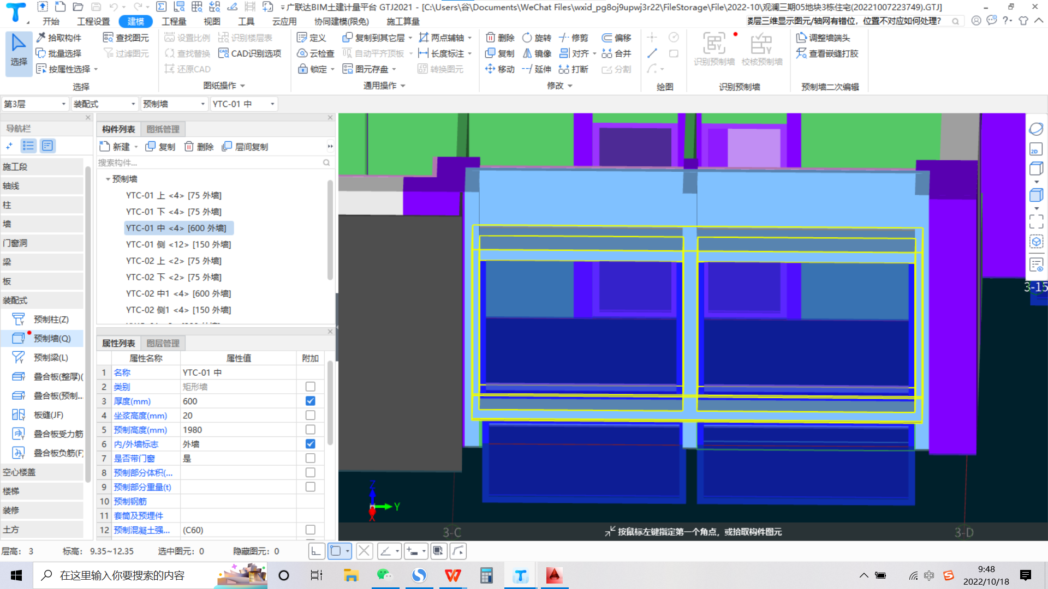Switch to 图纸管理 tab
Screen dimensions: 1048x589
click(x=163, y=129)
